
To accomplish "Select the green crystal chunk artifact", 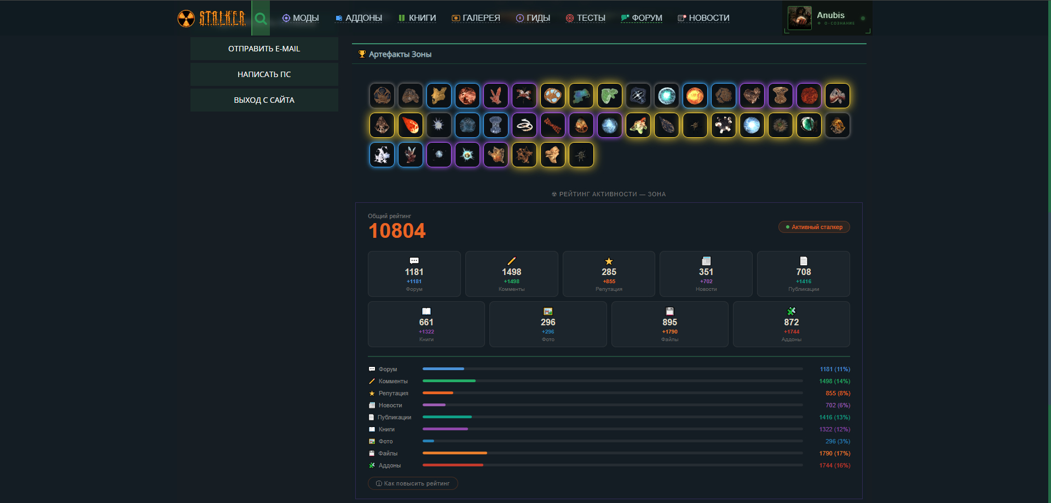I will point(609,96).
